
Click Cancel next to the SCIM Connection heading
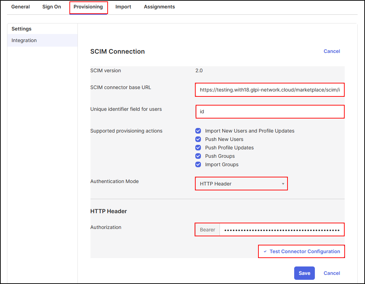point(331,51)
